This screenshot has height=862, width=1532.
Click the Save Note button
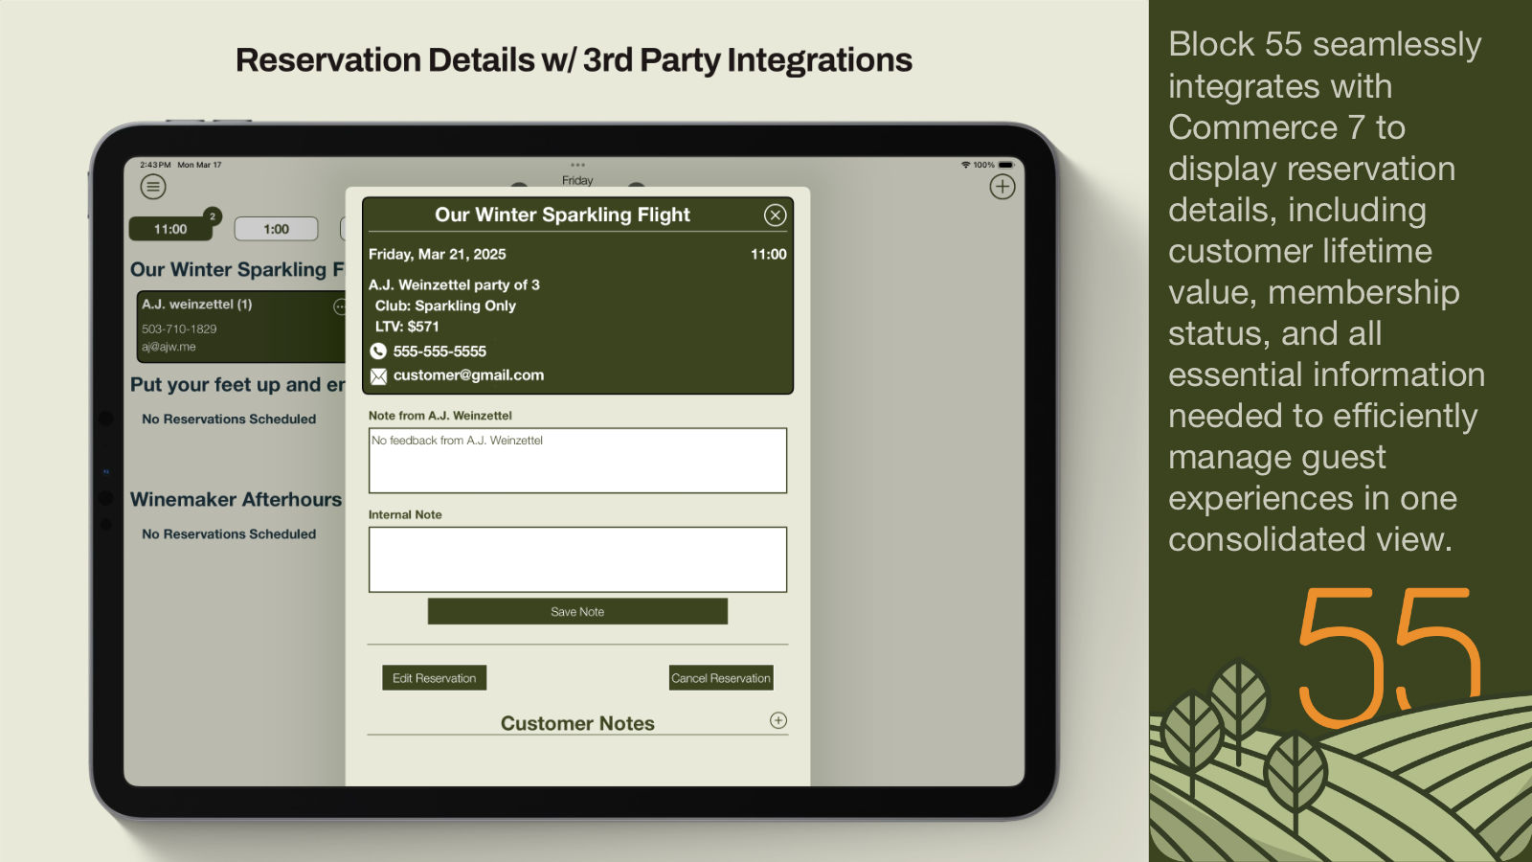576,611
